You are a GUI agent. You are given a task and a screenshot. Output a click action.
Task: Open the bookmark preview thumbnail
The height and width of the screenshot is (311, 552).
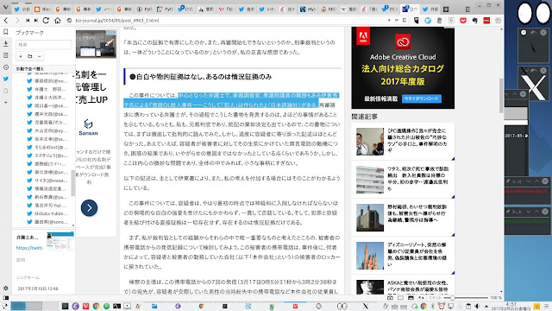(x=60, y=242)
